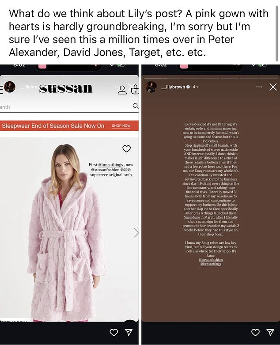280x345 pixels.
Task: Open Sussan shopping bag icon
Action: point(135,89)
